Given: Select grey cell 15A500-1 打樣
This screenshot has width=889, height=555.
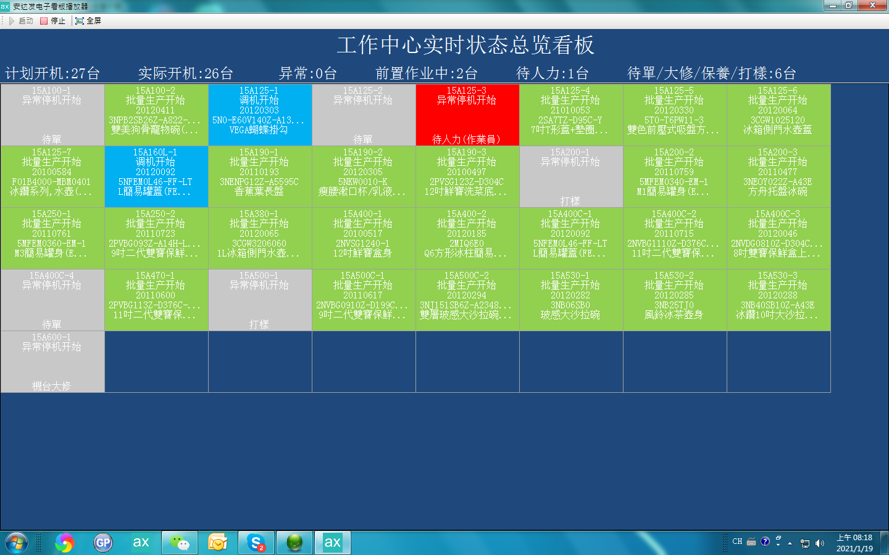Looking at the screenshot, I should point(260,300).
